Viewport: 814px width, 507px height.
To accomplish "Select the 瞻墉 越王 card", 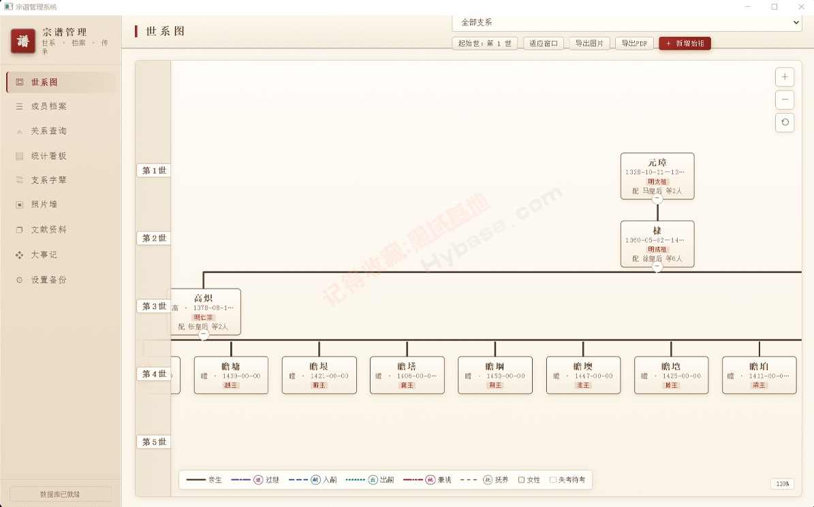I will 231,376.
